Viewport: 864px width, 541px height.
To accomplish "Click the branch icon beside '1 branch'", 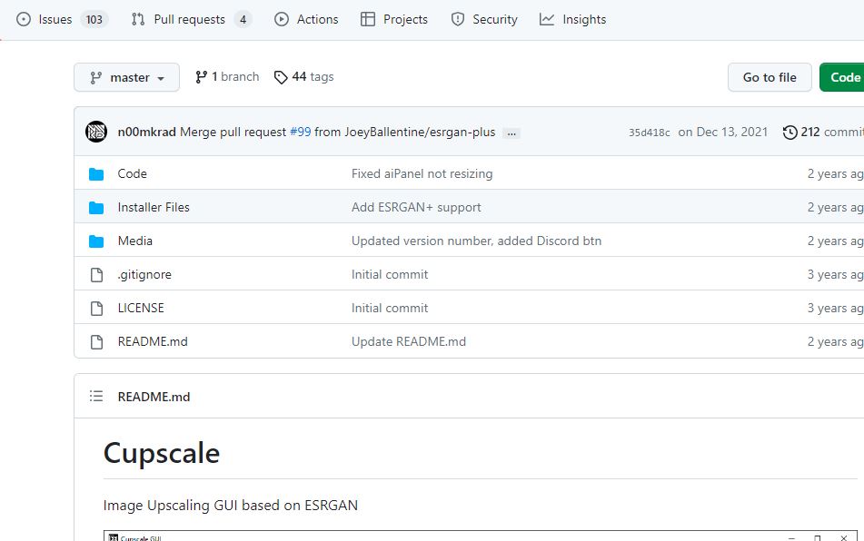I will coord(201,77).
